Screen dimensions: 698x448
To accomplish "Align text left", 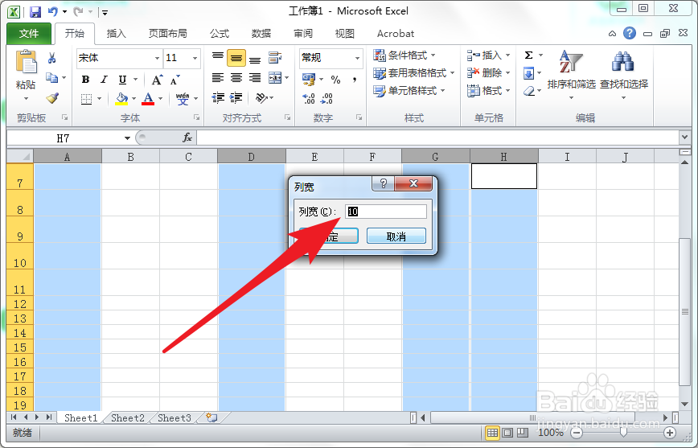I will (x=218, y=78).
